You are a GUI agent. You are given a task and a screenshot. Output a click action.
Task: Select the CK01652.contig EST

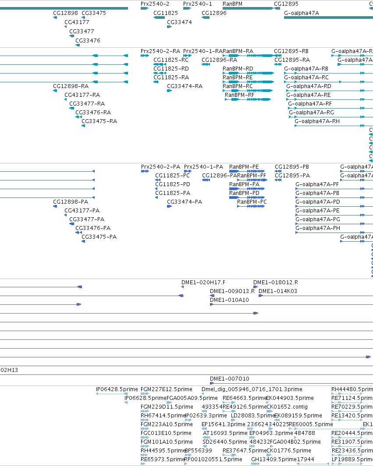pyautogui.click(x=287, y=407)
